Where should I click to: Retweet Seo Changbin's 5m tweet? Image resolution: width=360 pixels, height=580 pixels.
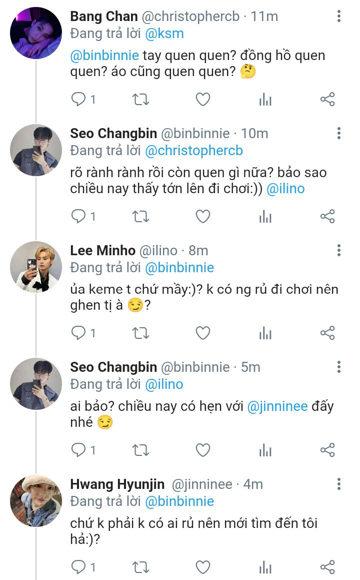tap(141, 450)
